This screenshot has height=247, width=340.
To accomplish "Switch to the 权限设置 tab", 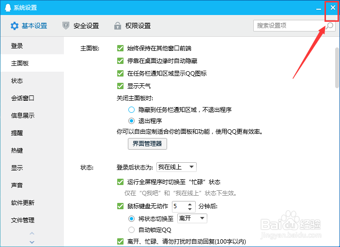I will coord(132,26).
